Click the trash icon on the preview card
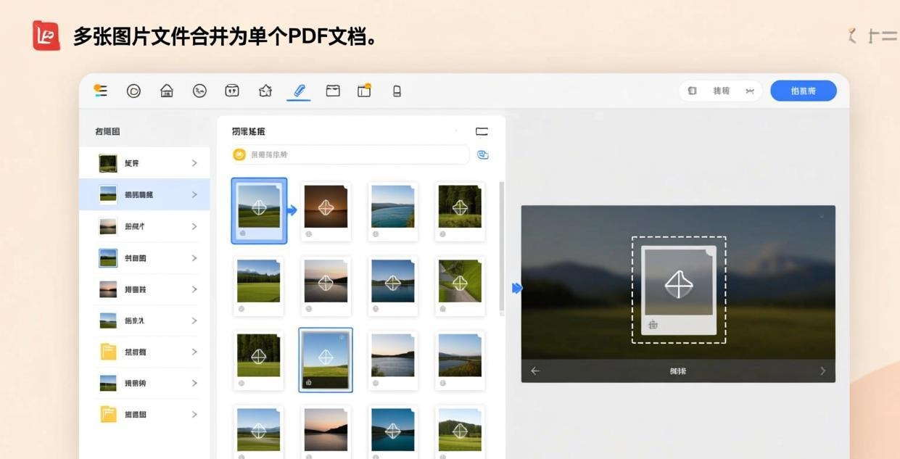The height and width of the screenshot is (459, 900). point(653,325)
